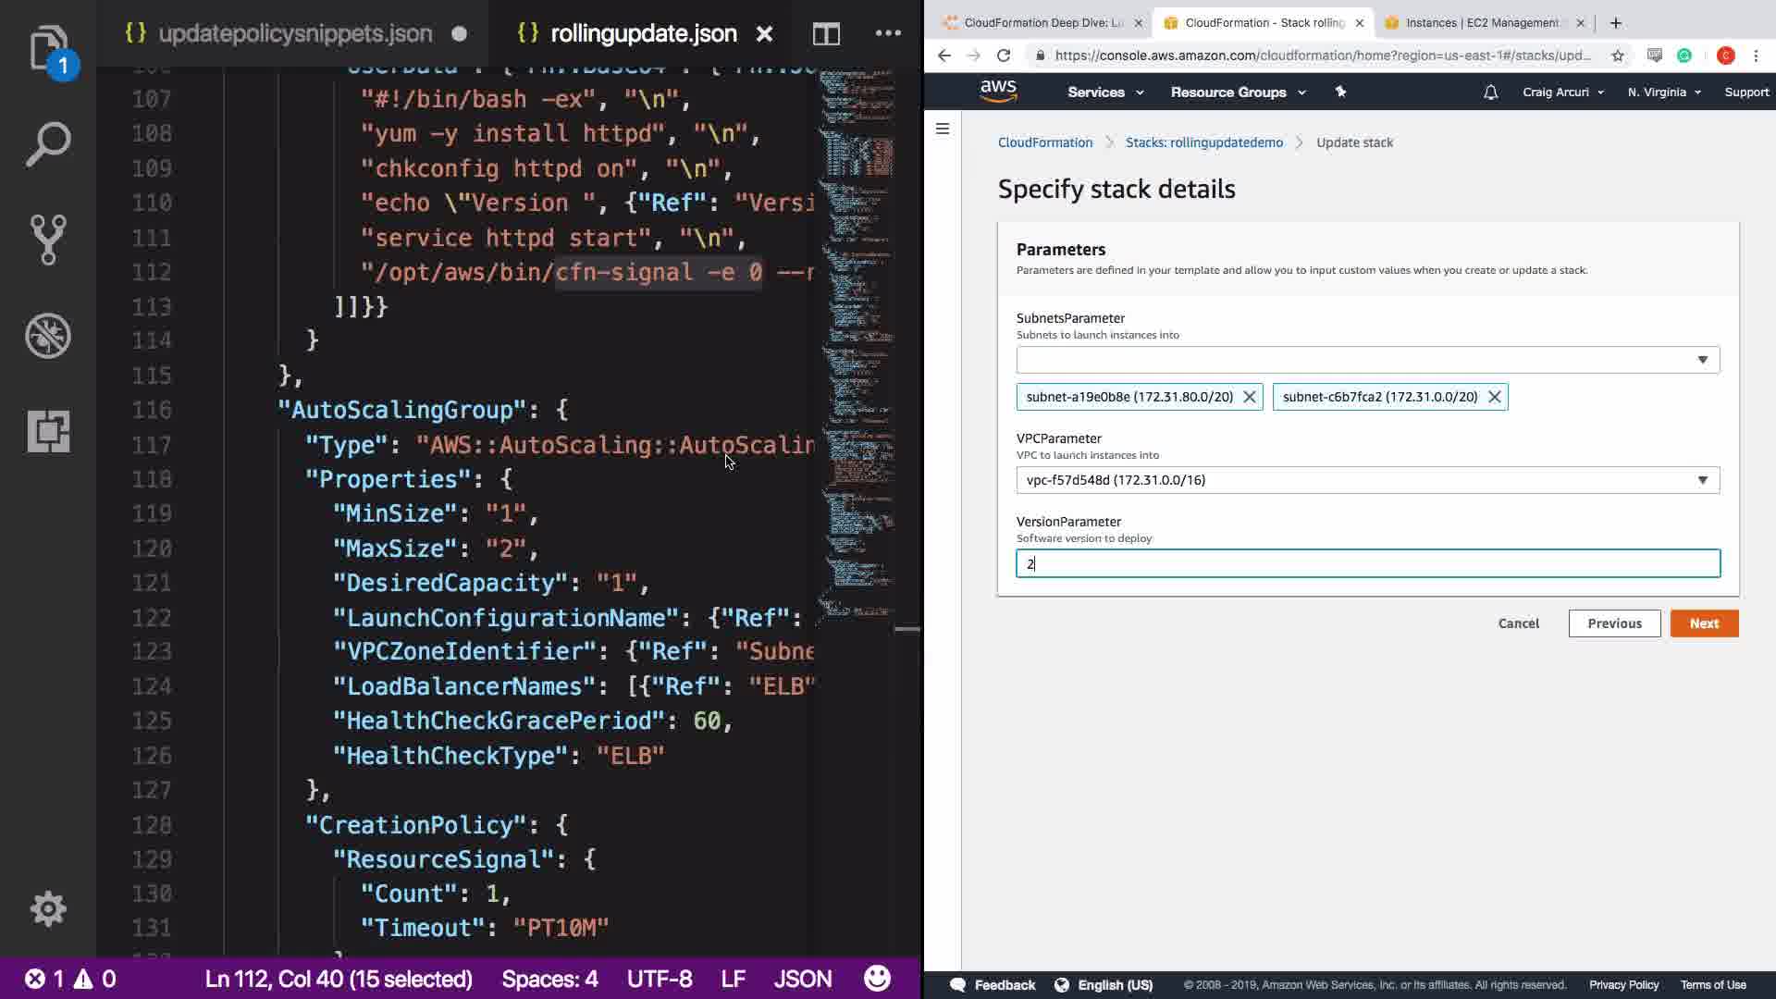The image size is (1776, 999).
Task: Open the Manage gear icon
Action: (48, 909)
